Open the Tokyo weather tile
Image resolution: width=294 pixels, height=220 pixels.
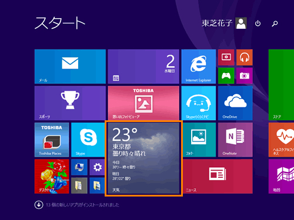[x=143, y=158]
